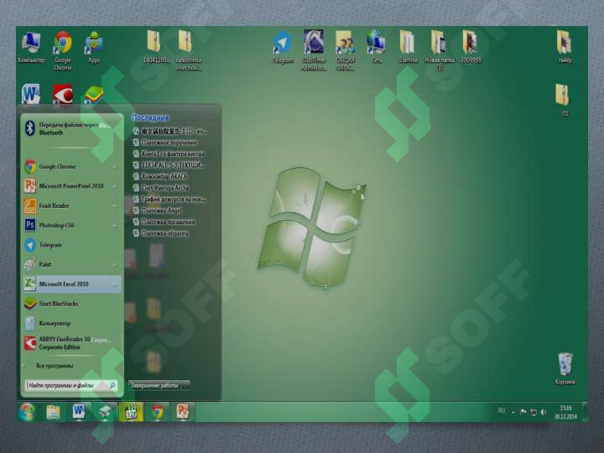
Task: Switch to Chrome on the taskbar
Action: coord(157,412)
